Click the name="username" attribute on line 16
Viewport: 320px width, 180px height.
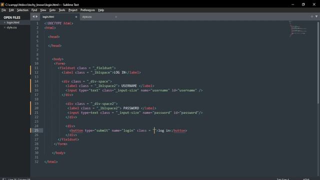point(155,90)
